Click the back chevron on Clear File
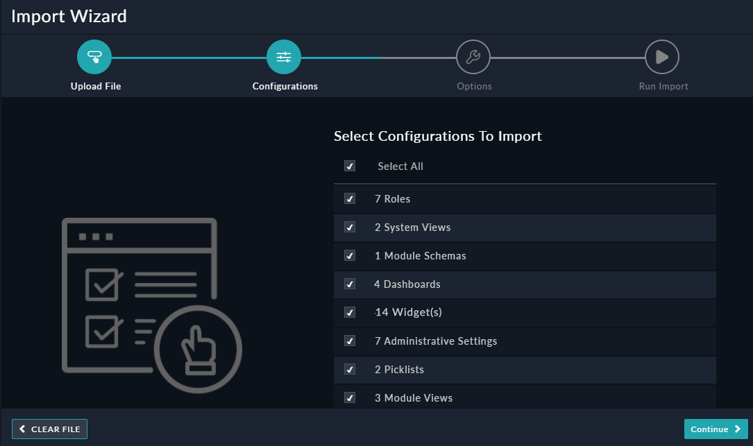Viewport: 753px width, 446px height. [x=22, y=429]
